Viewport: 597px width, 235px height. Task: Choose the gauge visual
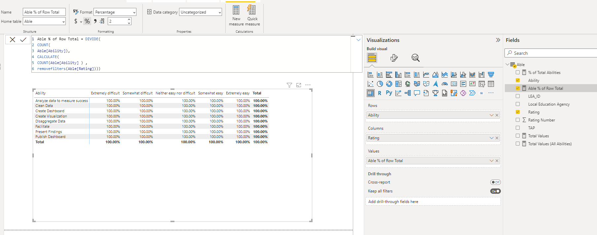pos(445,84)
